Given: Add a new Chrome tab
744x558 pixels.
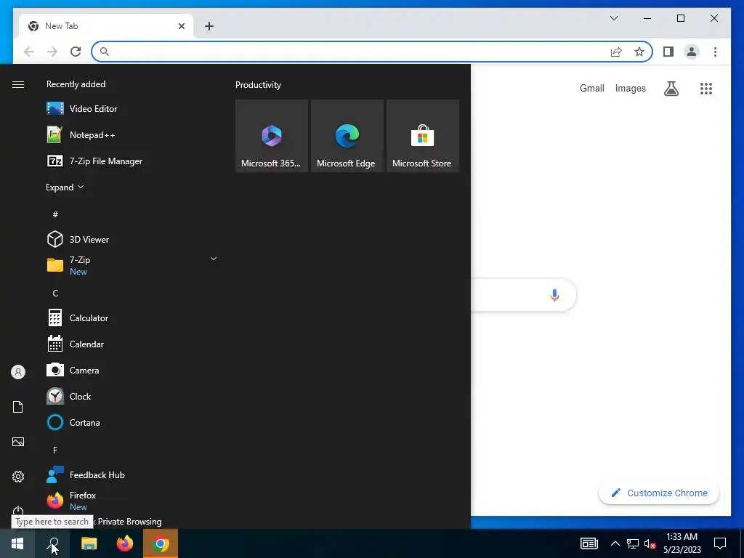Looking at the screenshot, I should [x=209, y=26].
